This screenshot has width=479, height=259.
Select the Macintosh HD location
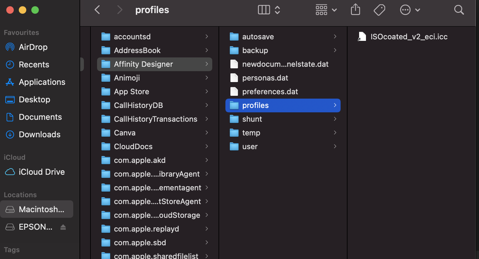37,209
